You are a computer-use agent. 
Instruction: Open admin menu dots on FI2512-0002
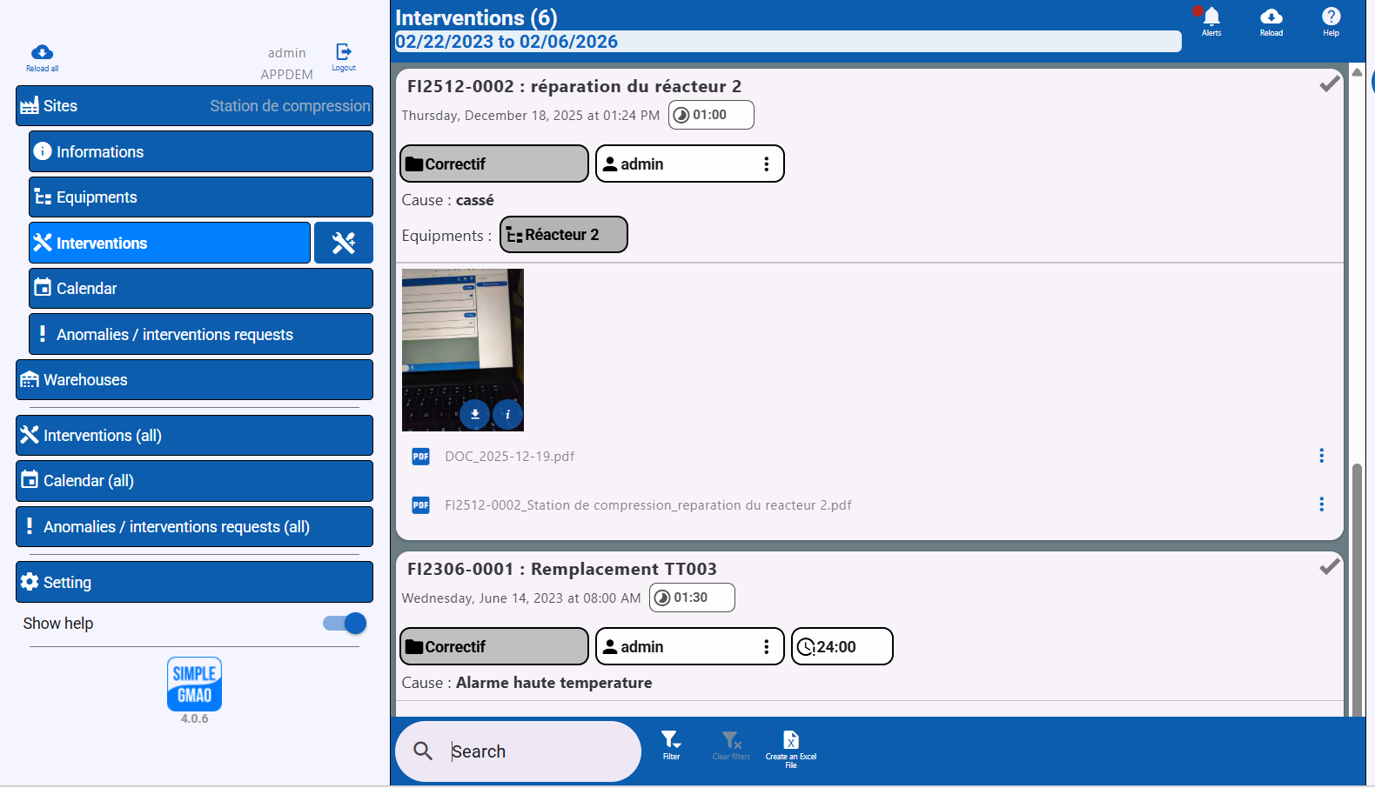point(767,164)
